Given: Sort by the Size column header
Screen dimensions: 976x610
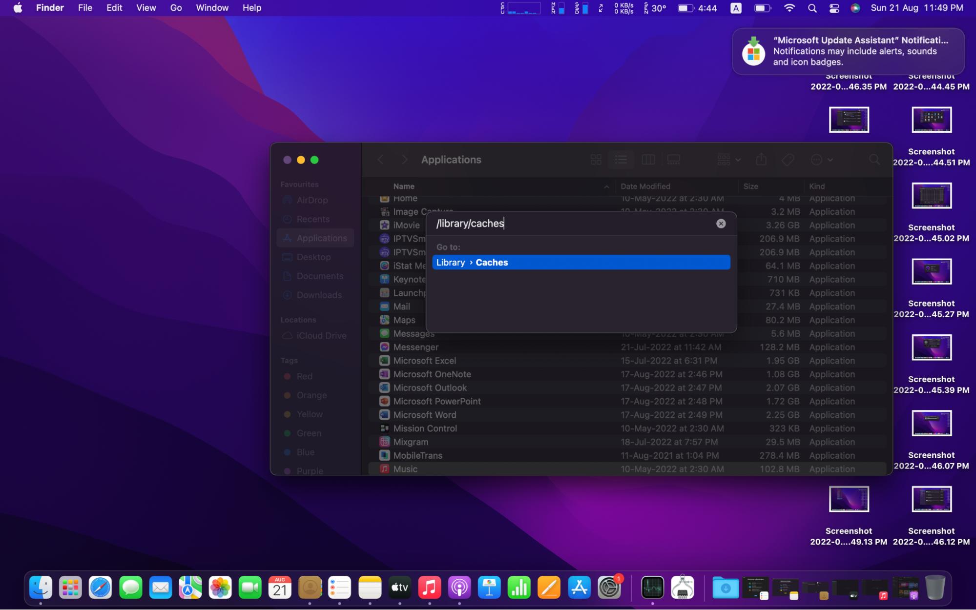Looking at the screenshot, I should pos(750,186).
